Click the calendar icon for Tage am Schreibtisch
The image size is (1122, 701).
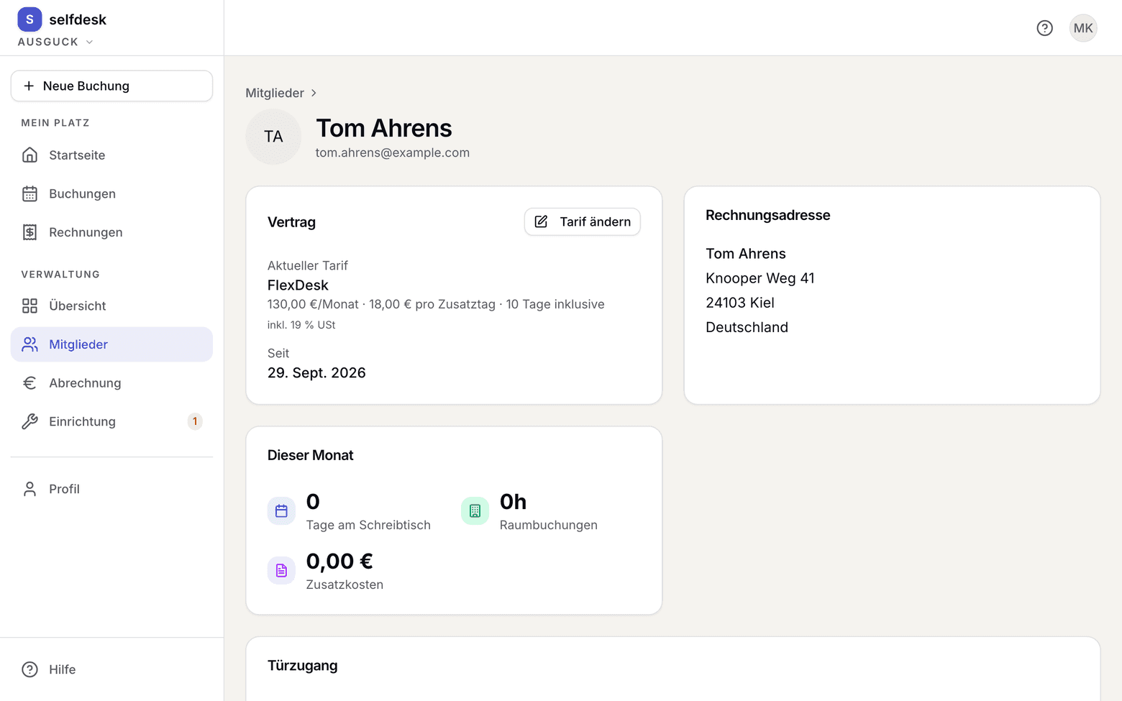[281, 511]
